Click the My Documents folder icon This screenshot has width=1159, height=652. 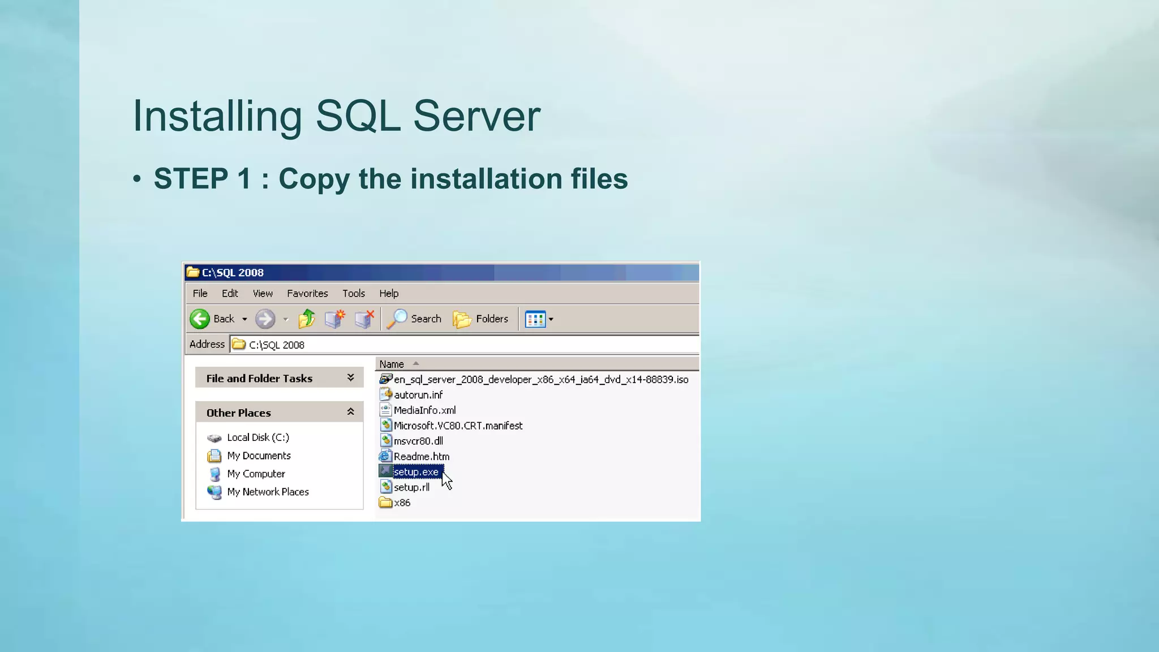point(214,456)
